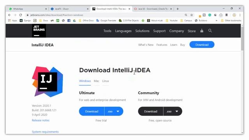Click the IntelliJ IDEA IJ logo
This screenshot has height=140, width=249.
pos(47,82)
